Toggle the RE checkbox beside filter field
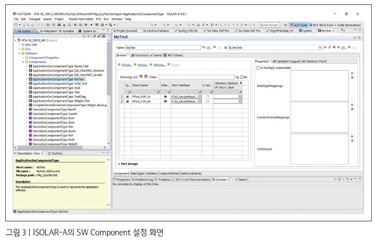The width and height of the screenshot is (377, 241). (x=241, y=77)
